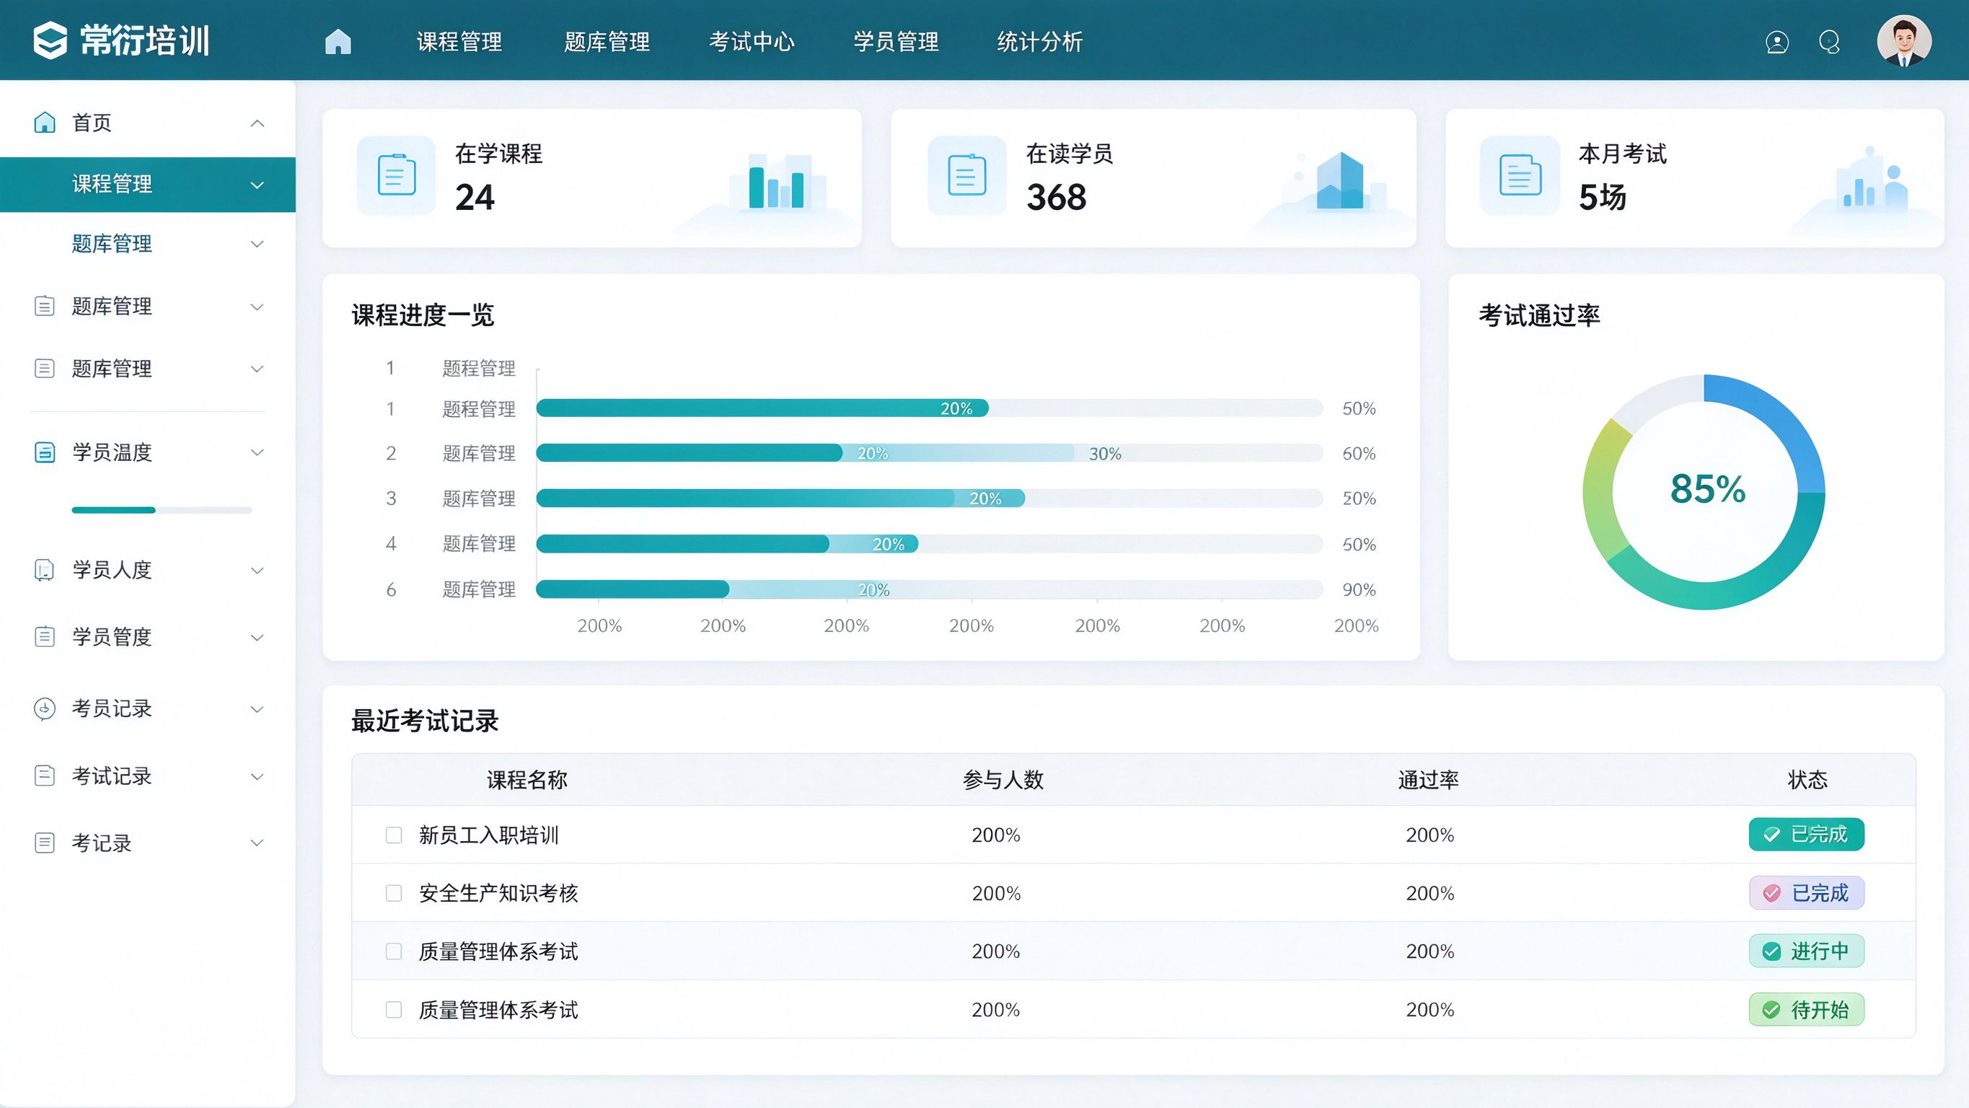Click the 考记录 sidebar icon
The width and height of the screenshot is (1969, 1108).
pos(45,843)
